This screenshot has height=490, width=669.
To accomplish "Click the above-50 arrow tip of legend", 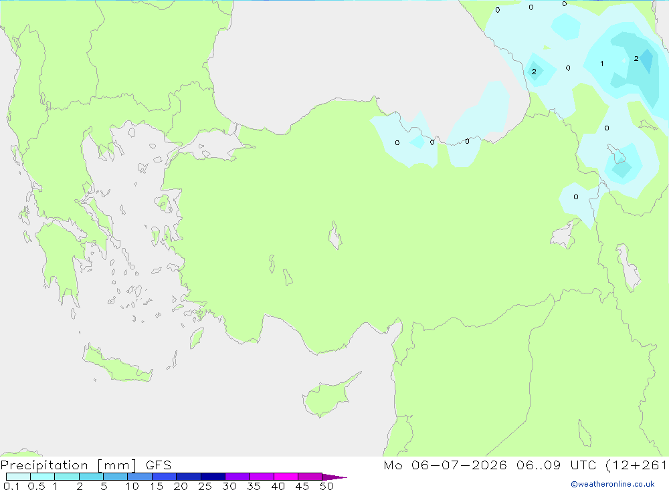I will tap(334, 477).
